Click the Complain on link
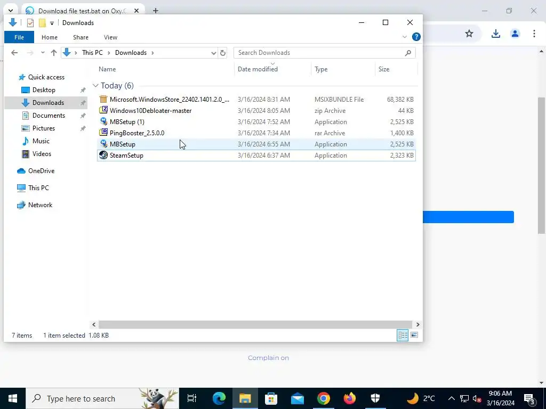Viewport: 546px width, 409px height. coord(268,358)
